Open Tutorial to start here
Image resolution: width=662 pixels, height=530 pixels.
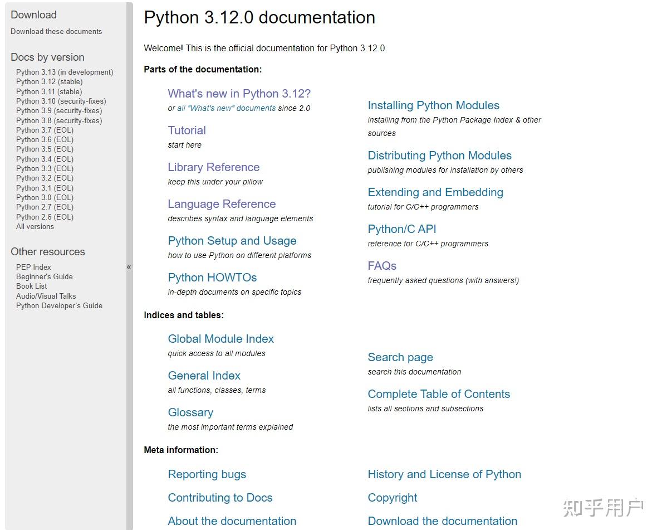click(x=187, y=130)
